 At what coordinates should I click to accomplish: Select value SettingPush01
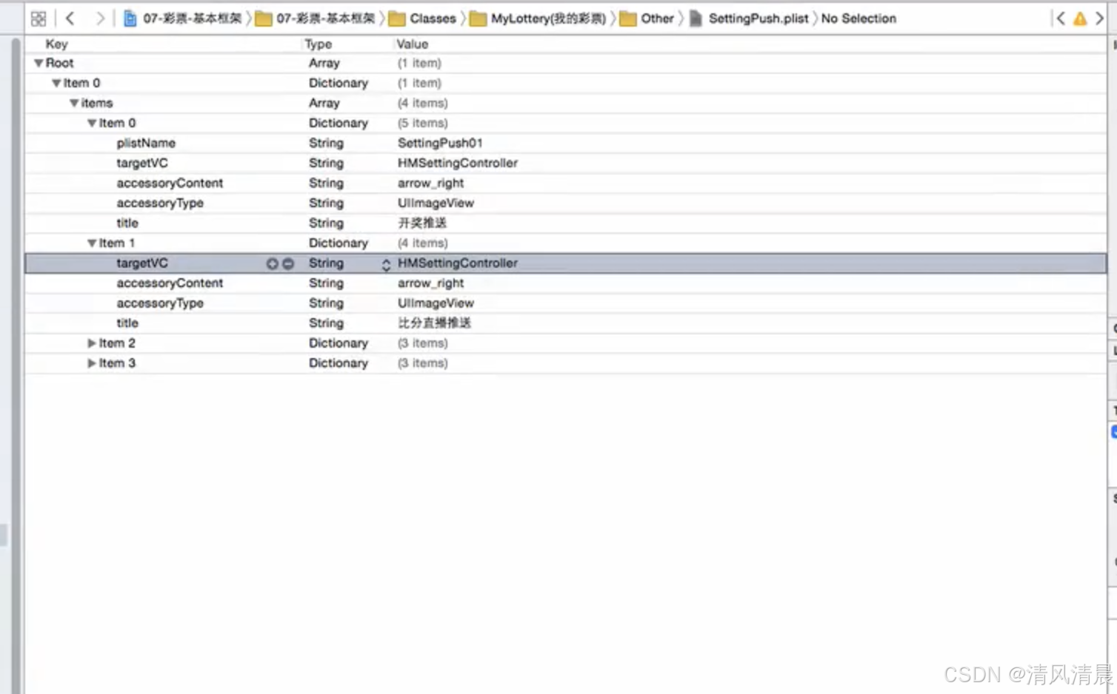pos(440,144)
